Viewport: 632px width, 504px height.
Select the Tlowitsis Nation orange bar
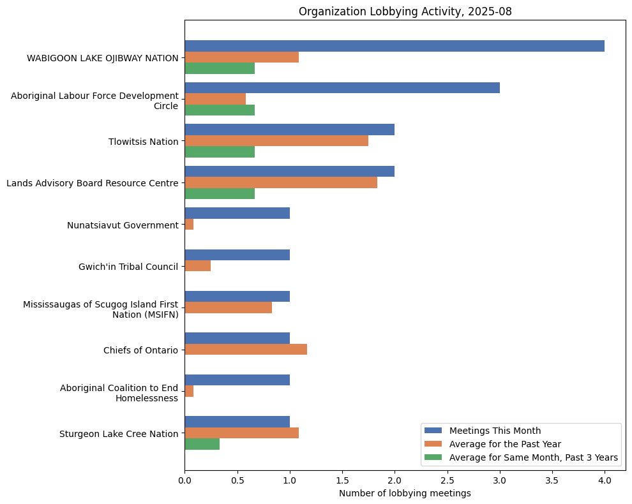pos(276,141)
